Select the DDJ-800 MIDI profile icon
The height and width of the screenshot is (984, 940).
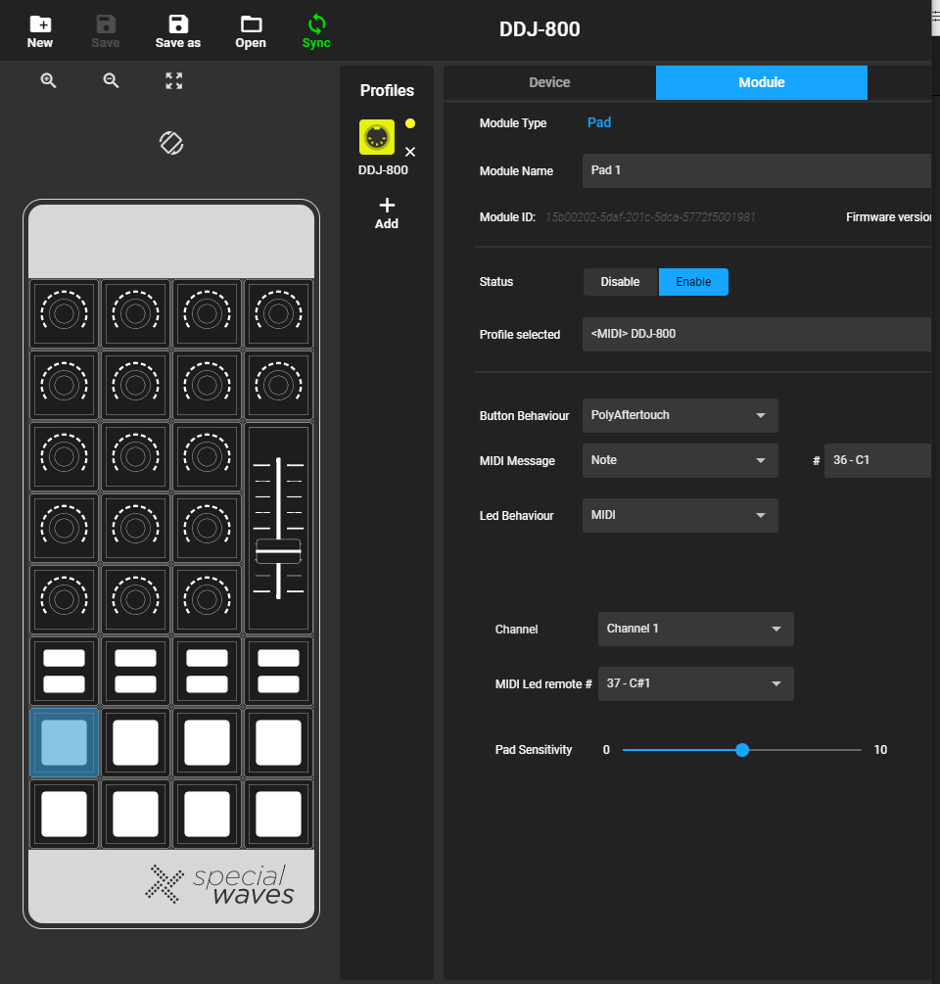(377, 138)
